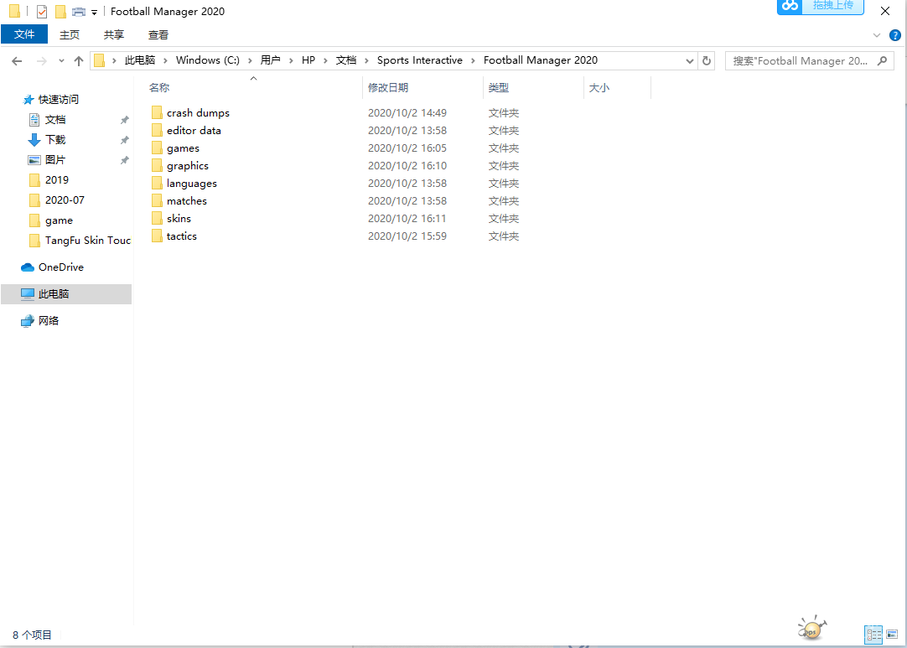
Task: Click the floating fps ball widget
Action: click(811, 627)
